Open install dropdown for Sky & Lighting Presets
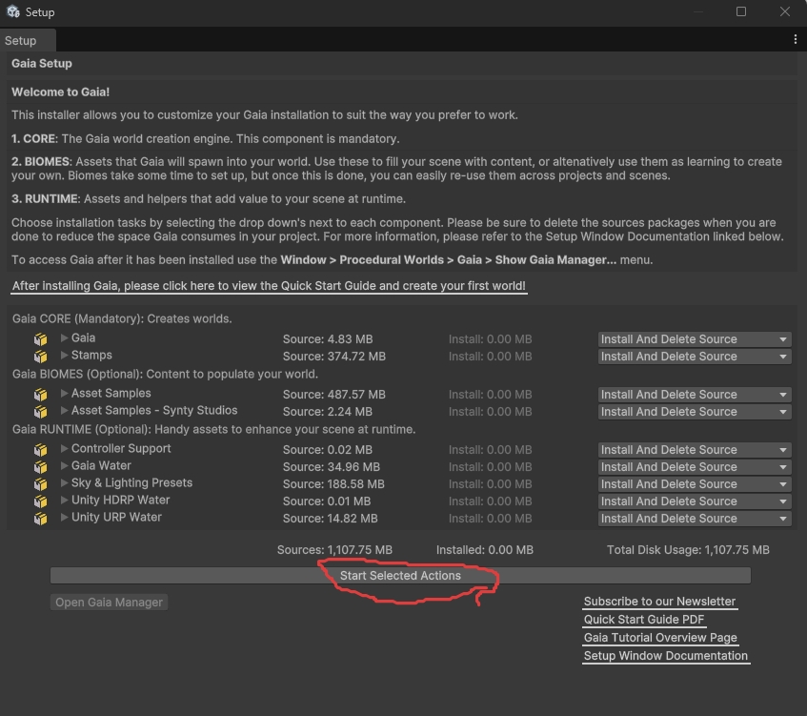 pos(695,484)
